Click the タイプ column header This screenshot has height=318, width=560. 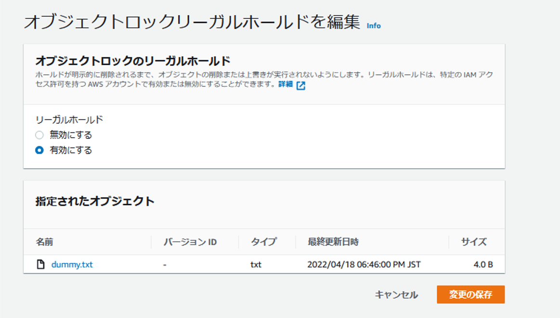tap(263, 242)
